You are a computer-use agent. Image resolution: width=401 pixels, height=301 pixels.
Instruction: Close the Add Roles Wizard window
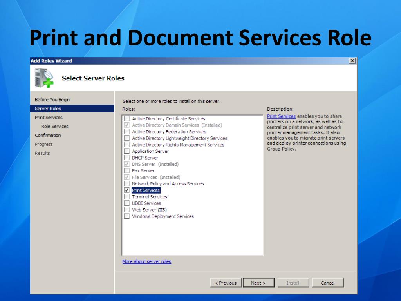pos(352,61)
